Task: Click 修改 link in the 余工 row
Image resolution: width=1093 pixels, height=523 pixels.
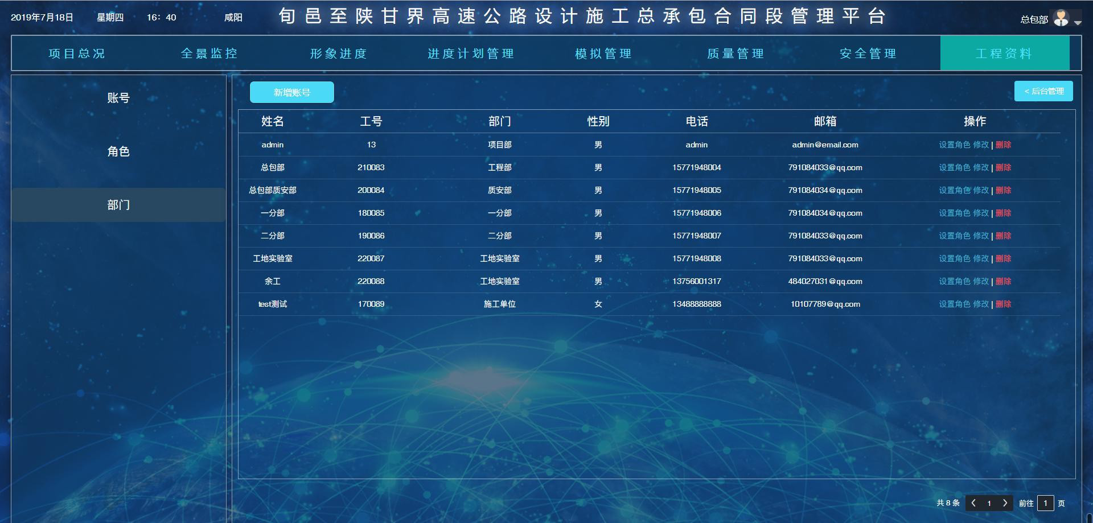Action: (980, 281)
